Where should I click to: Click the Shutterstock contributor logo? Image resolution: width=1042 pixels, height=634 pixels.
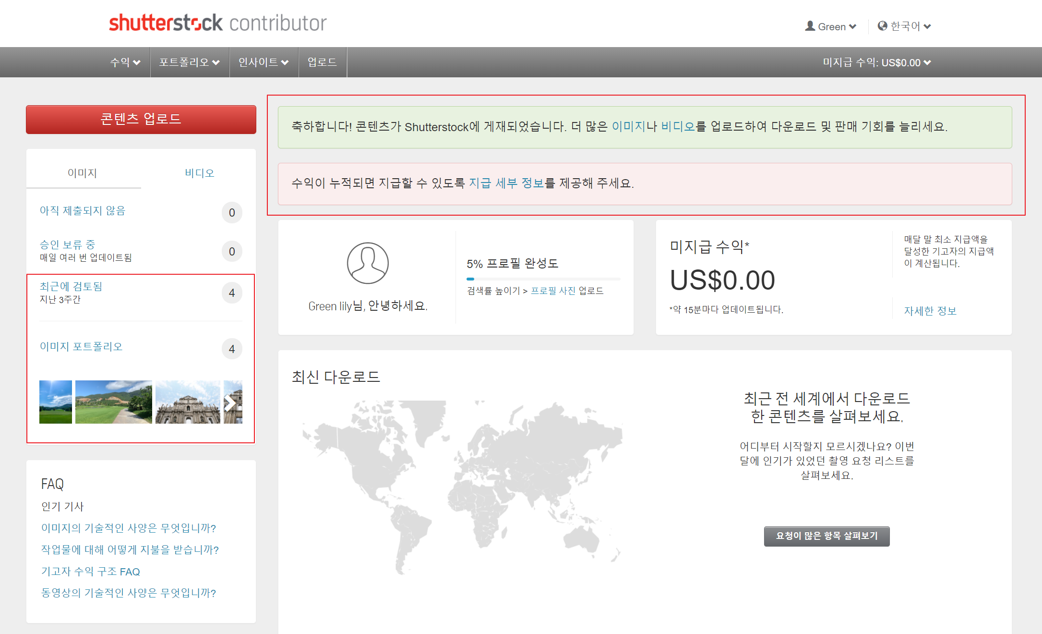coord(217,23)
